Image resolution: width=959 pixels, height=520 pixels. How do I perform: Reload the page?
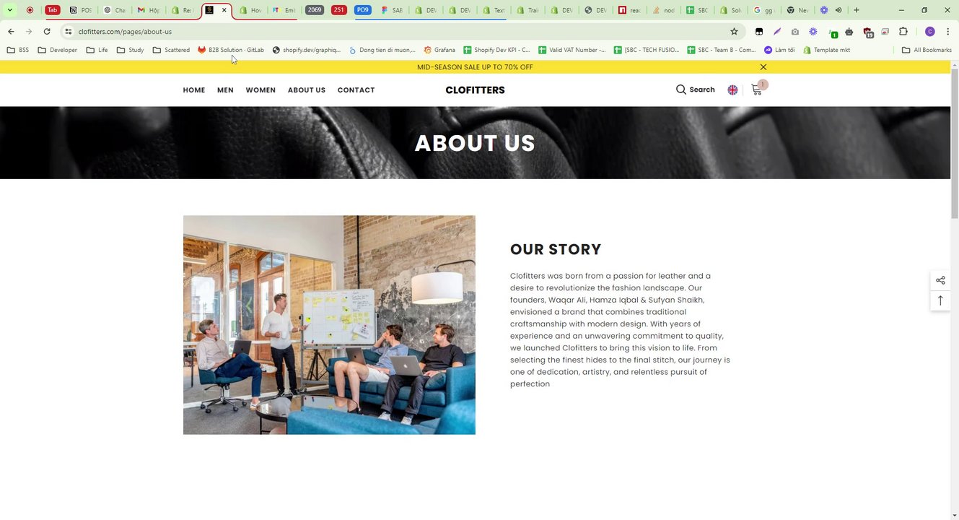tap(47, 32)
